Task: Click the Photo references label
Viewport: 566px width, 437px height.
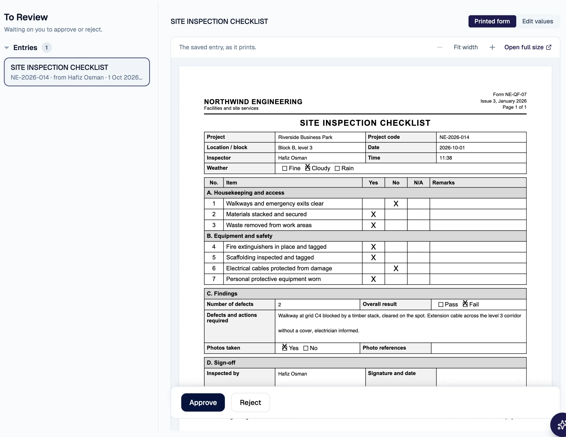Action: click(x=384, y=348)
